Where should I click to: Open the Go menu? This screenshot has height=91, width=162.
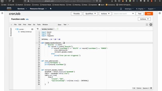coord(34,25)
